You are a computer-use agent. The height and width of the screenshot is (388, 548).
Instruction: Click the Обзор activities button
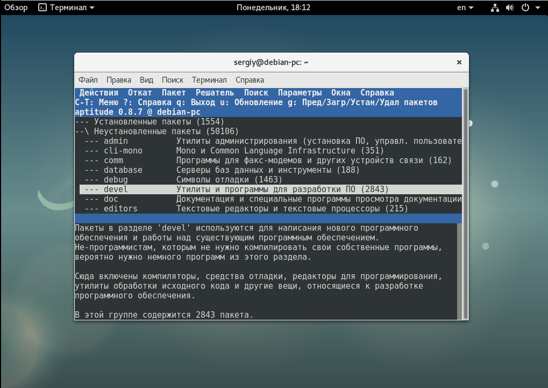(x=16, y=8)
